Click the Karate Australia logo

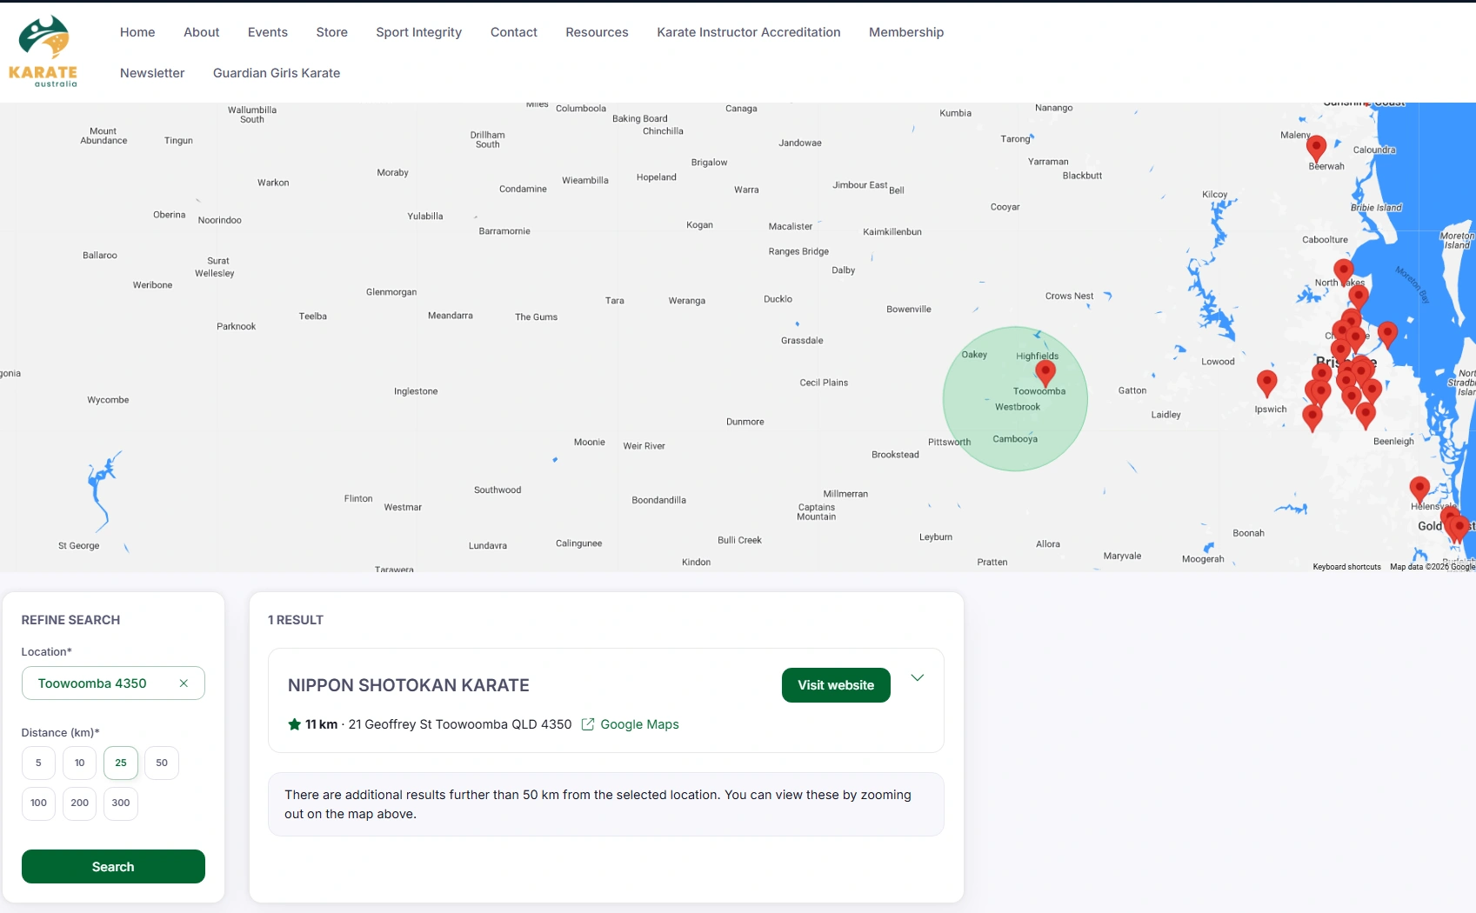pyautogui.click(x=43, y=51)
